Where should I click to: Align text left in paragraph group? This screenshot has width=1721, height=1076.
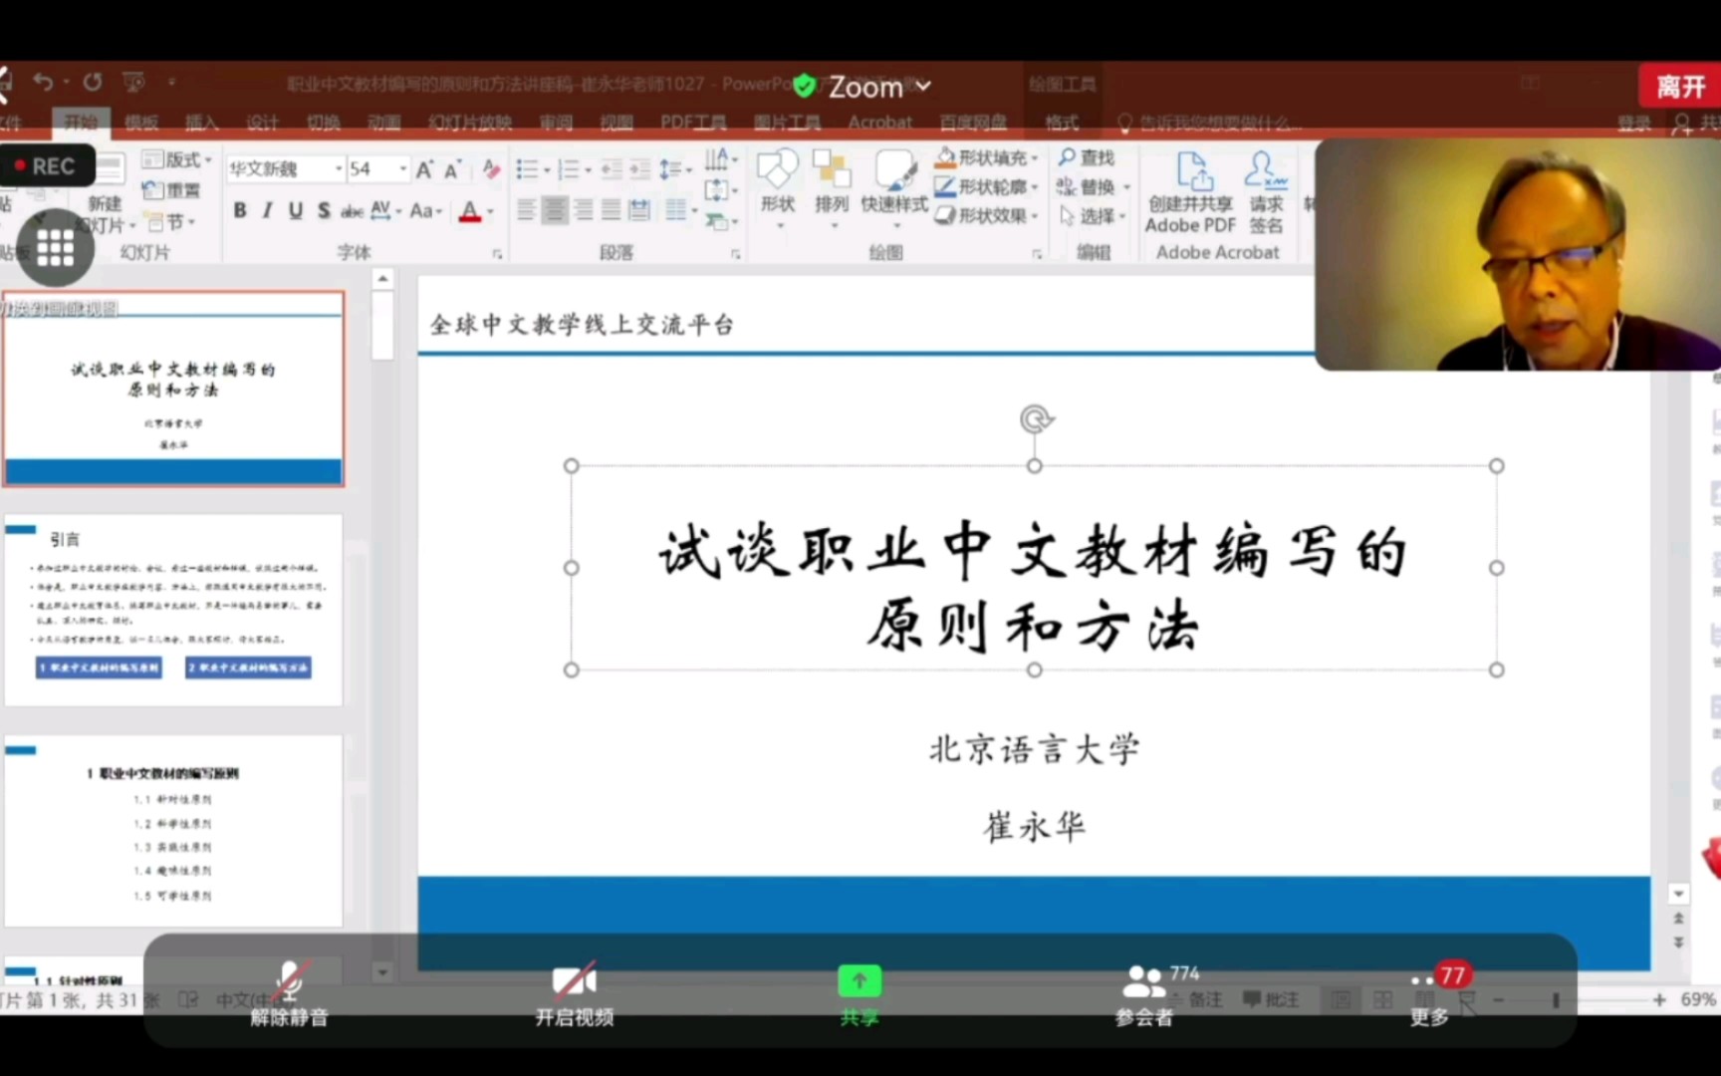[x=527, y=210]
